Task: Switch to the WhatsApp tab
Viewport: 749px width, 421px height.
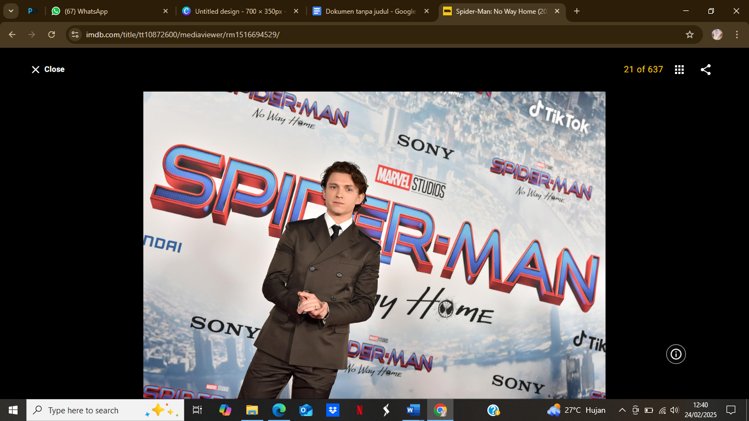Action: [110, 11]
